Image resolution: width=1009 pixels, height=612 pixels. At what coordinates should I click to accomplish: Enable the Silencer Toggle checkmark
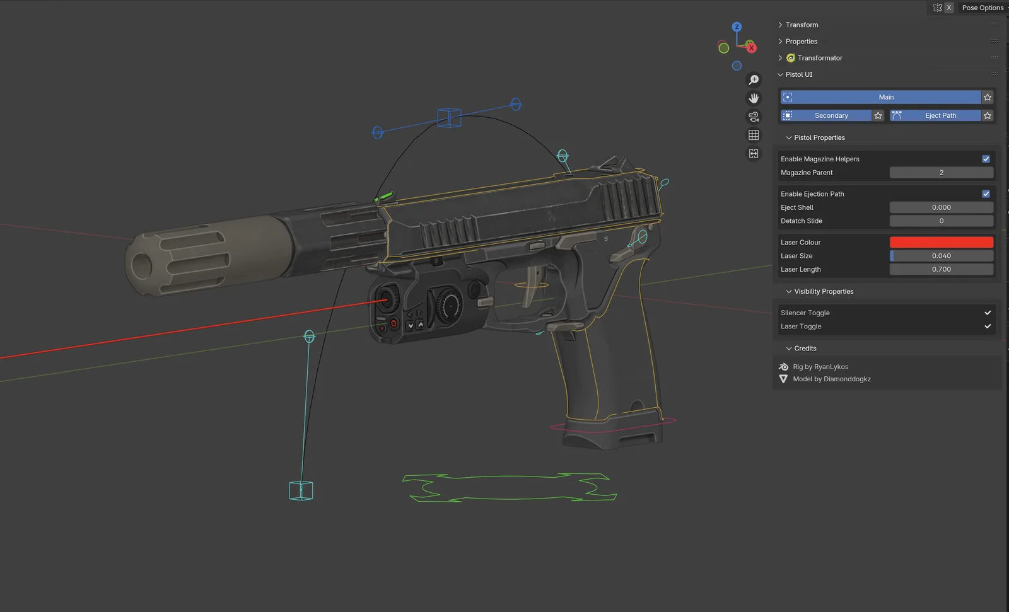987,312
